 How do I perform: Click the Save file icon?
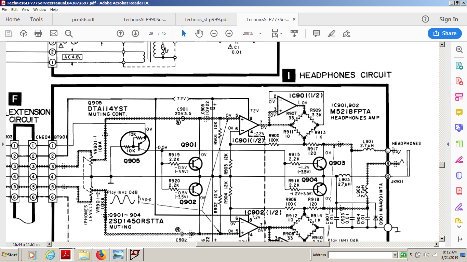click(x=9, y=33)
